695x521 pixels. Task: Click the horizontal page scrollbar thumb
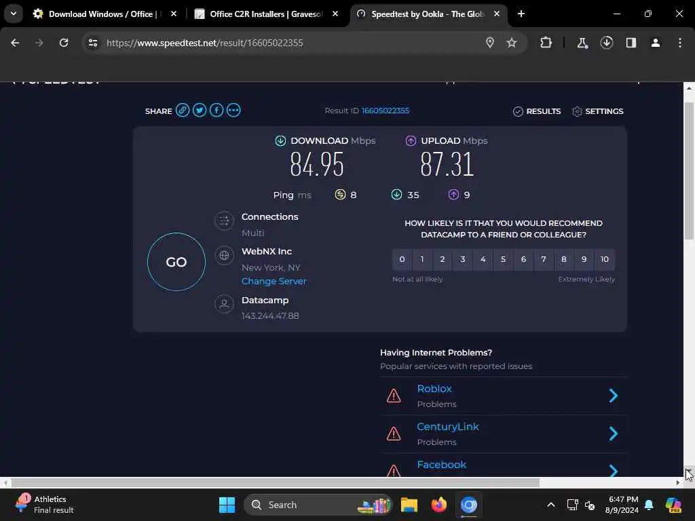coord(276,482)
